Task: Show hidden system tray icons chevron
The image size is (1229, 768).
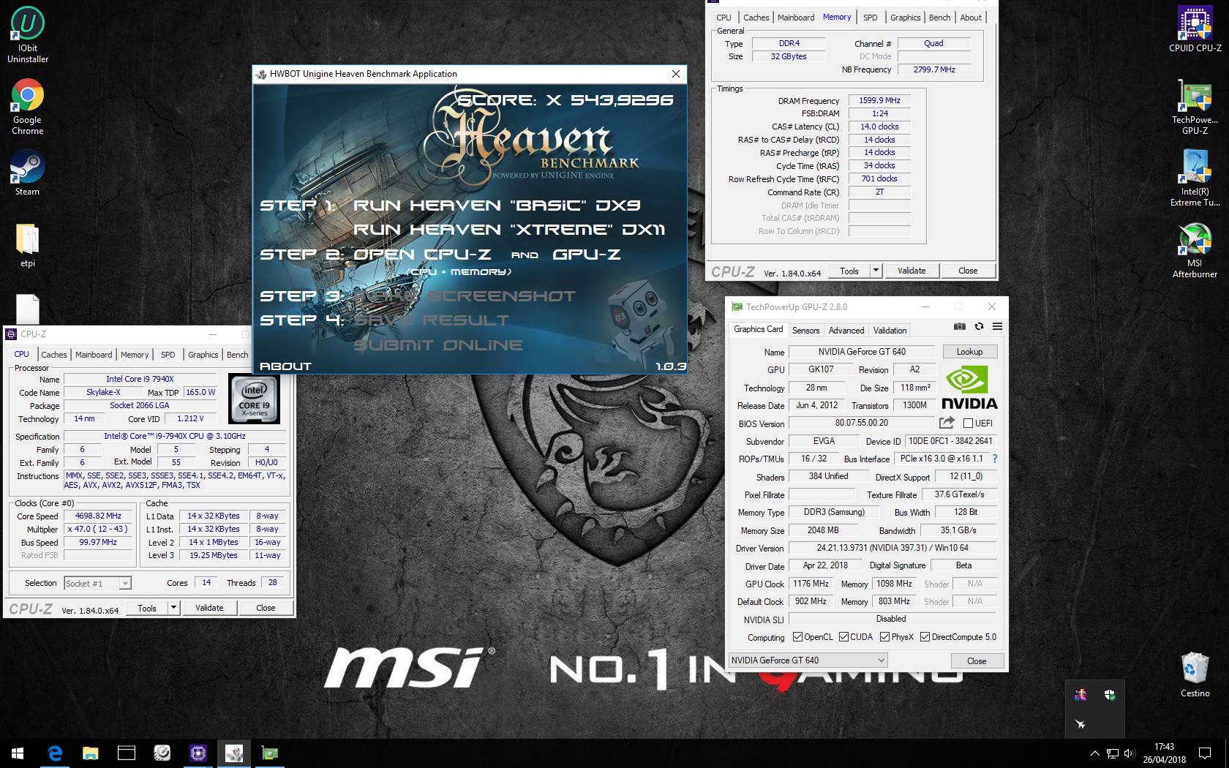Action: 1094,753
